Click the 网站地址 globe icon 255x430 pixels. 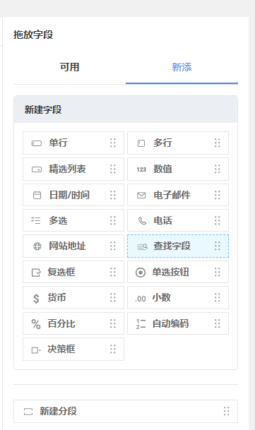tap(37, 246)
